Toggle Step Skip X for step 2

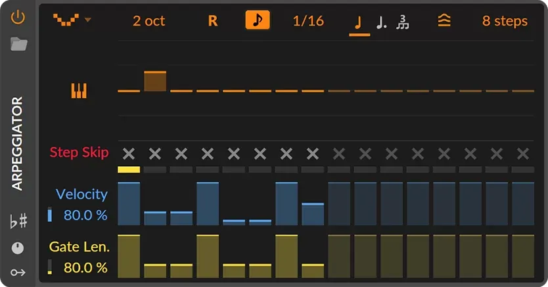coord(155,154)
